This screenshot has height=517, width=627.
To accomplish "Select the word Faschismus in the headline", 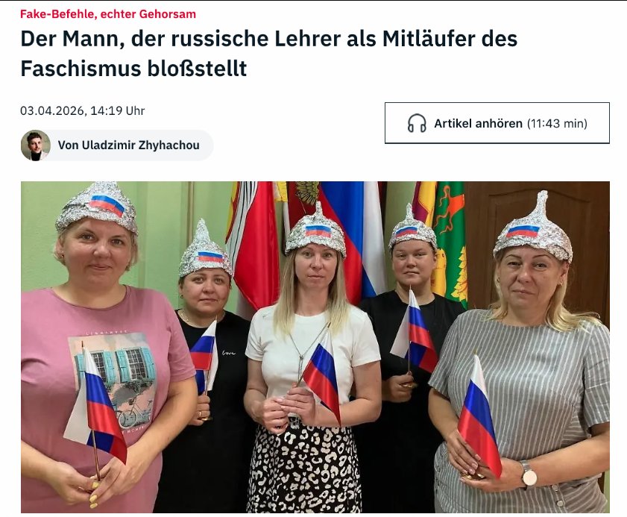I will point(81,69).
